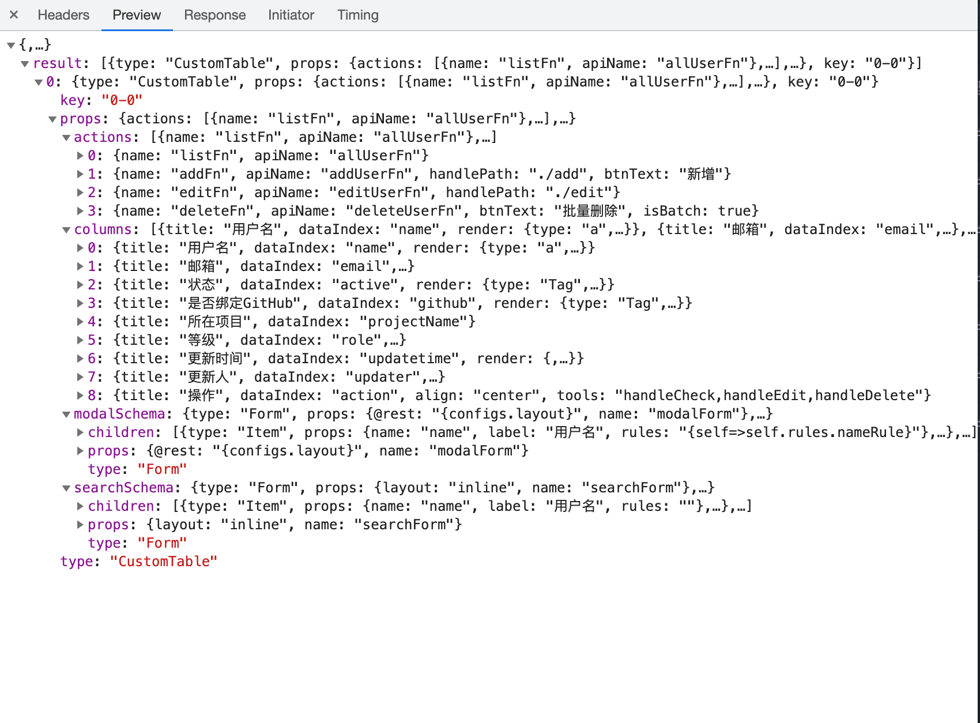This screenshot has height=723, width=980.
Task: Collapse the actions array node
Action: tap(66, 137)
